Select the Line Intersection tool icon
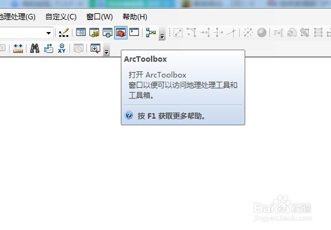The width and height of the screenshot is (331, 230). (x=231, y=33)
